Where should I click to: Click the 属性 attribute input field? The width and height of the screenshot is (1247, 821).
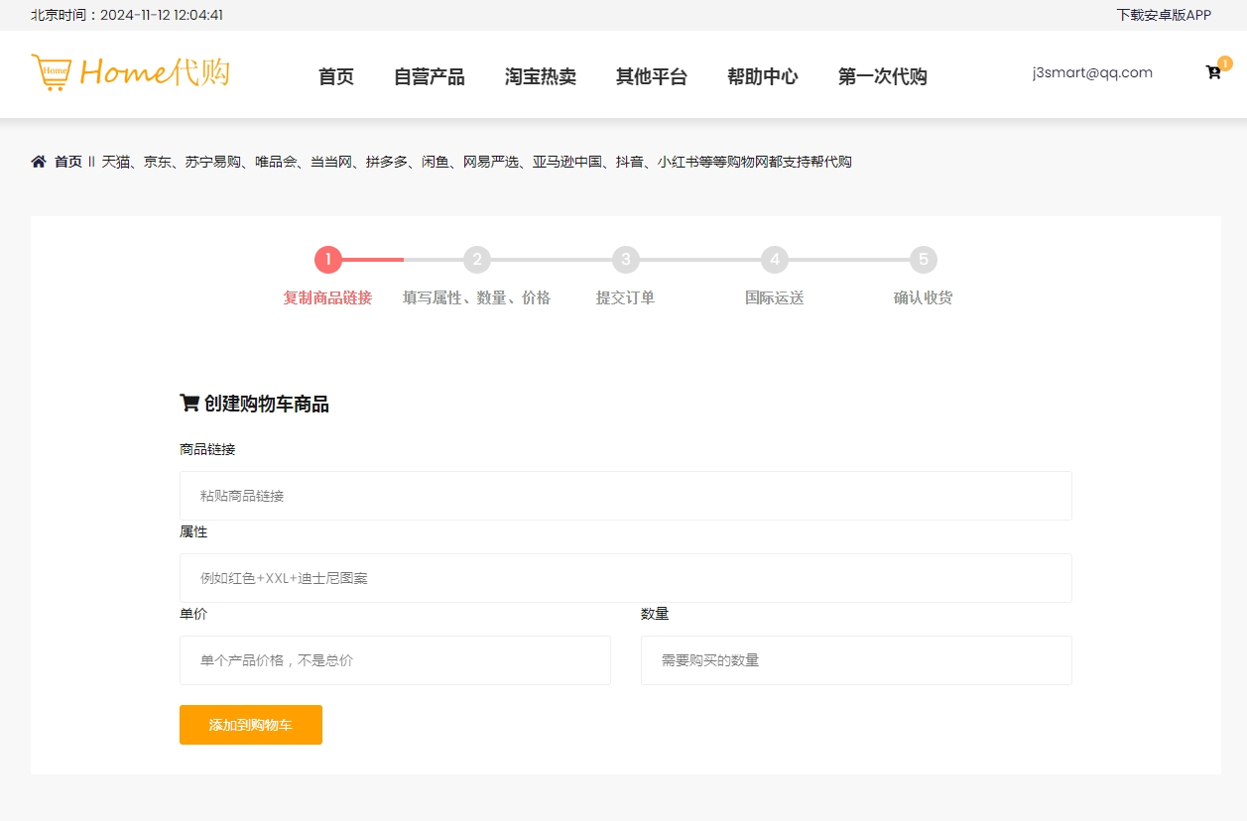click(625, 578)
